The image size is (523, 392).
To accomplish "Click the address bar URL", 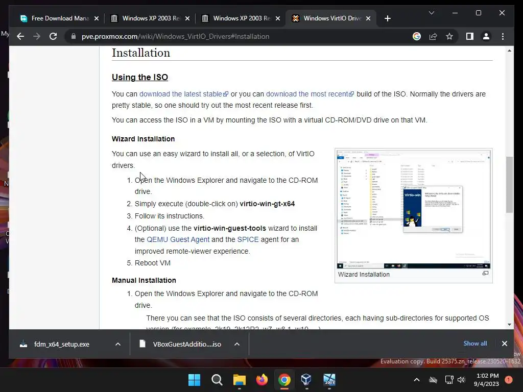I will point(176,36).
